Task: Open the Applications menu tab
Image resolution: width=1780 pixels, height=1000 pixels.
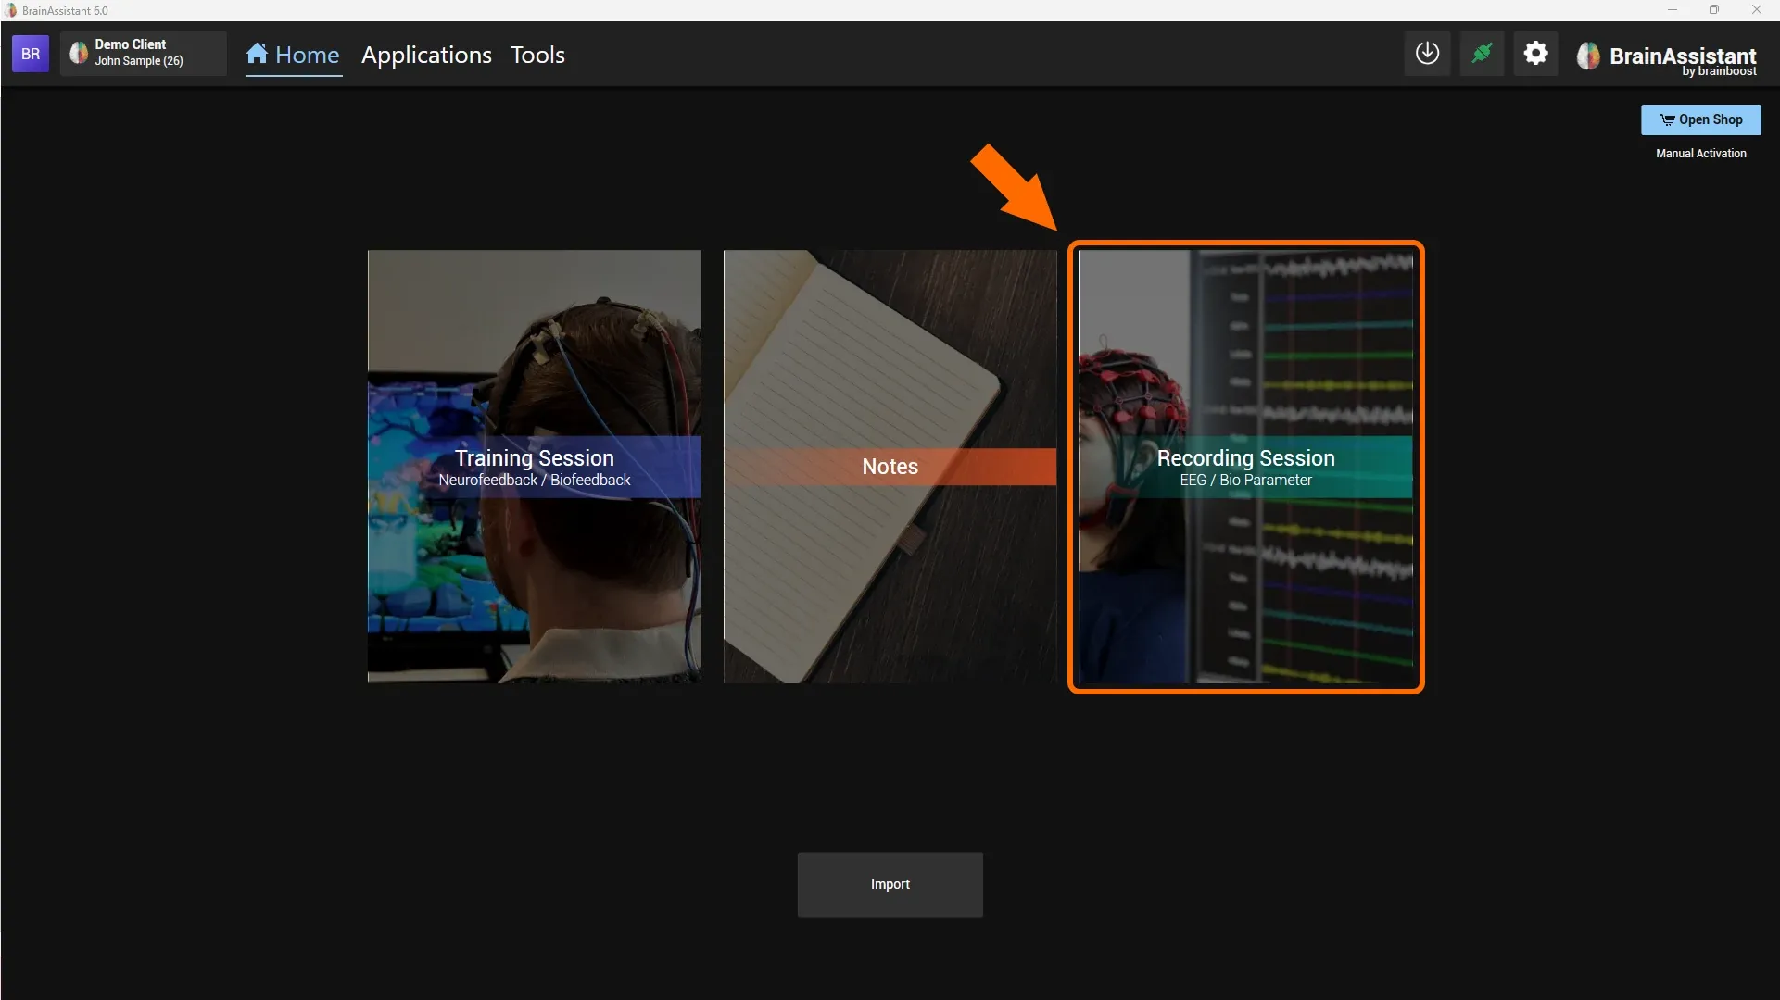Action: pos(426,56)
